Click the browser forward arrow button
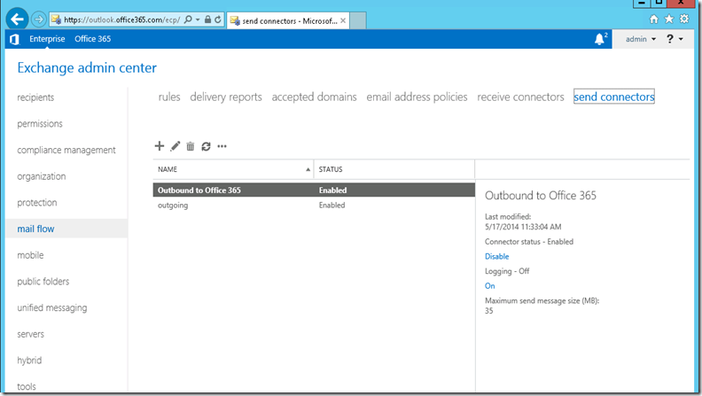 click(39, 19)
